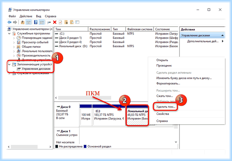Expand the Локальные пользователи node

[14, 51]
